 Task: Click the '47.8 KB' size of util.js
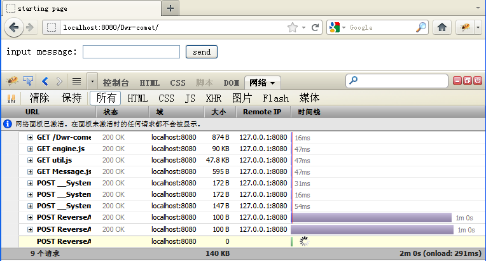[x=218, y=160]
